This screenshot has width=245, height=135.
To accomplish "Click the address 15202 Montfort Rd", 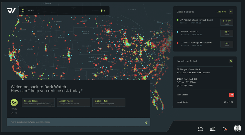I will tap(187, 79).
